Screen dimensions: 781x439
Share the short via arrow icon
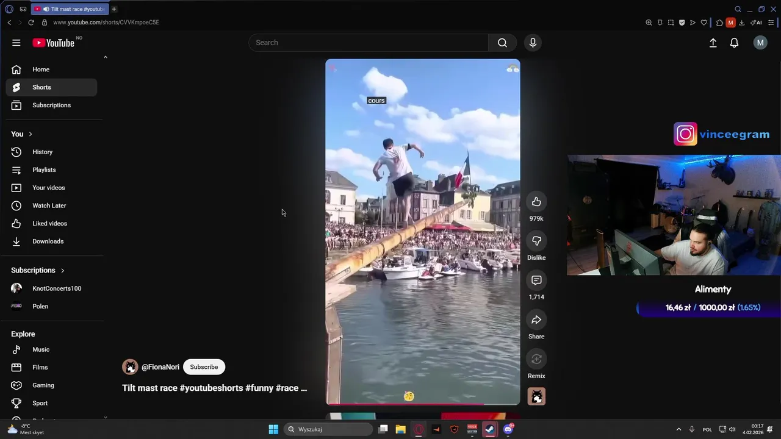[536, 319]
